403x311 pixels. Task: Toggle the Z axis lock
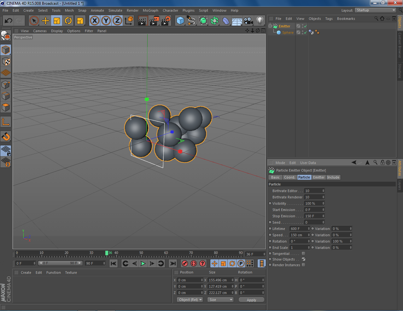click(117, 21)
